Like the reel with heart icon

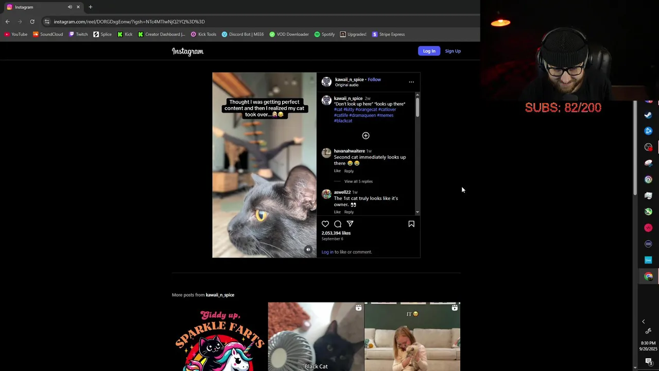tap(325, 224)
